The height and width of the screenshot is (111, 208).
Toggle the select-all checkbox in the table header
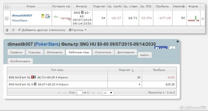7,7
